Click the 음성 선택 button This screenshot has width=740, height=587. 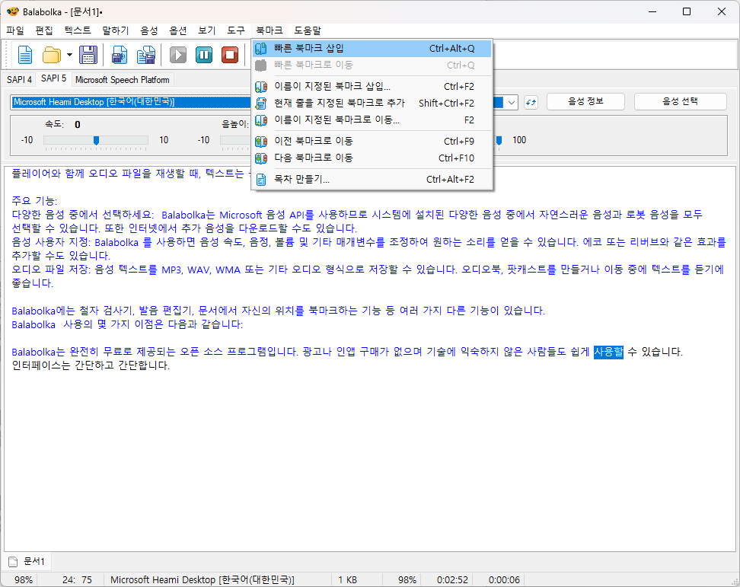point(680,101)
